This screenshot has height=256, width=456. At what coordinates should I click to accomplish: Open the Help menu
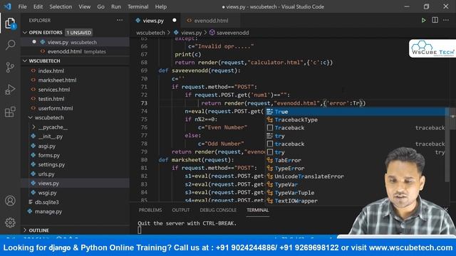point(161,6)
